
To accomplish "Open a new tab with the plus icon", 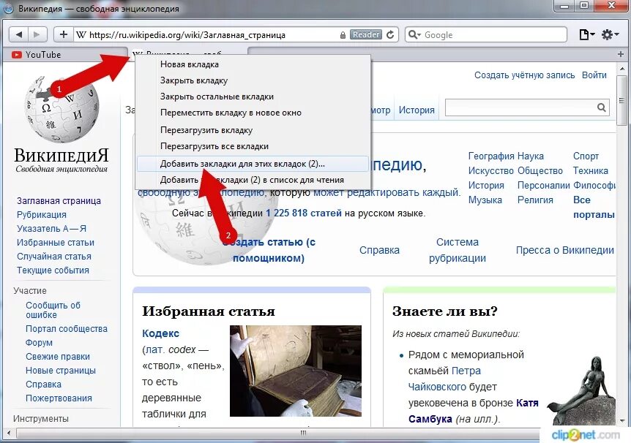I will point(621,54).
